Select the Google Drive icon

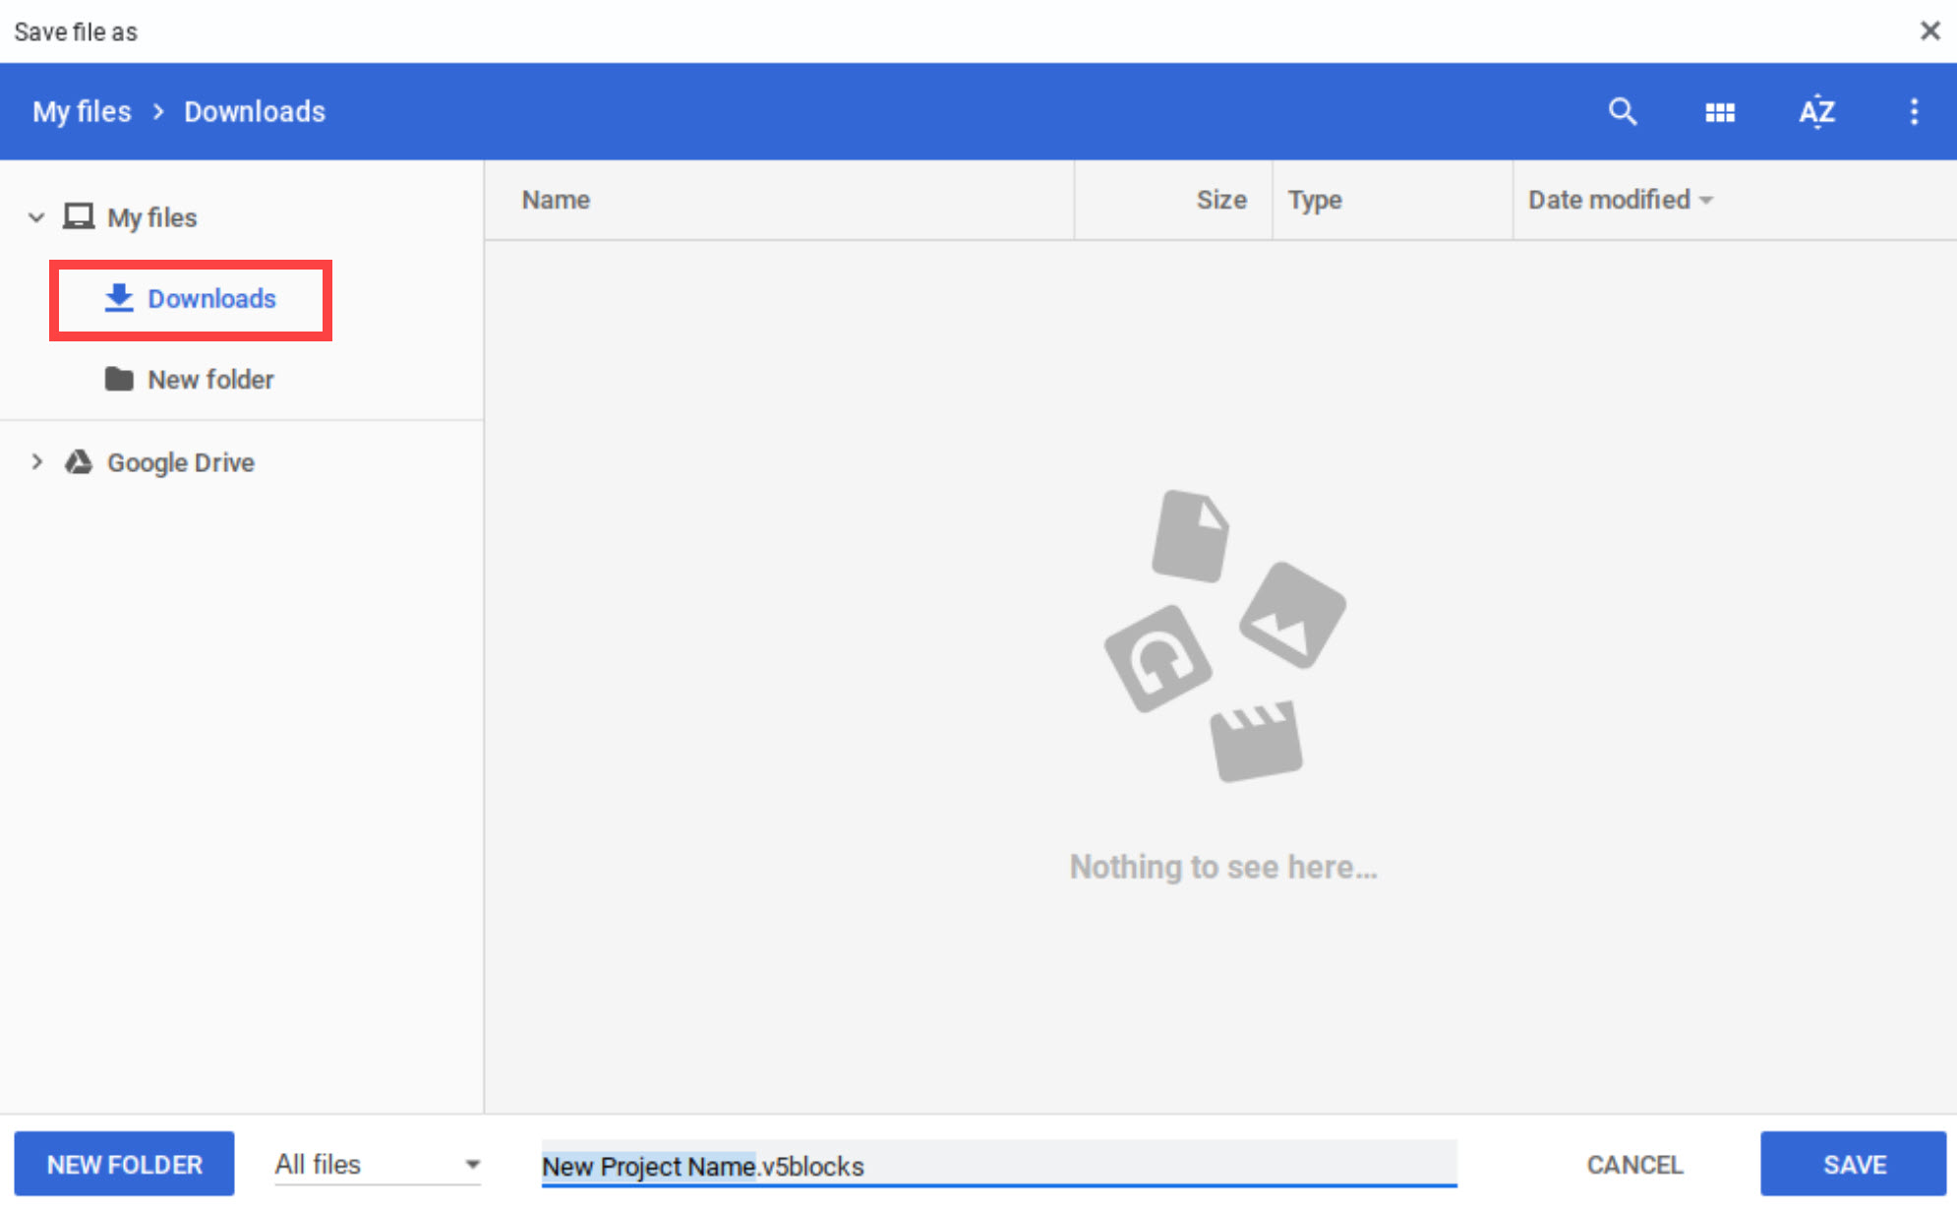(x=79, y=461)
